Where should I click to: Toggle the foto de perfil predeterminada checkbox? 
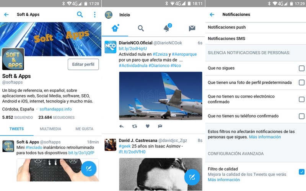(x=301, y=83)
